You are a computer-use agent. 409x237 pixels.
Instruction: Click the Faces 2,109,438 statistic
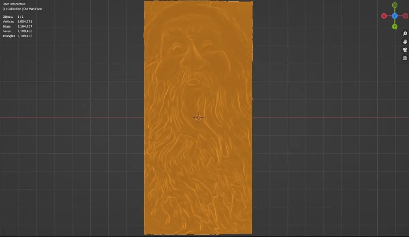(x=17, y=31)
